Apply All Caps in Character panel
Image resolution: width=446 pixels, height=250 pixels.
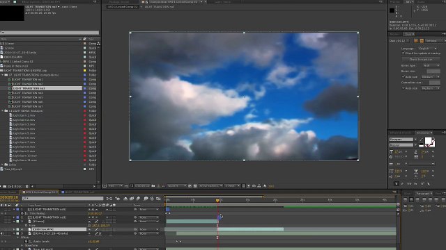click(409, 183)
